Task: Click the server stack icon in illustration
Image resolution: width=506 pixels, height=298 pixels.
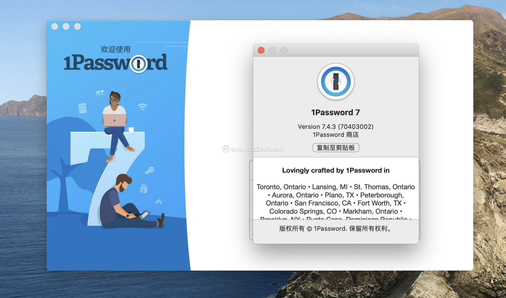Action: click(83, 108)
